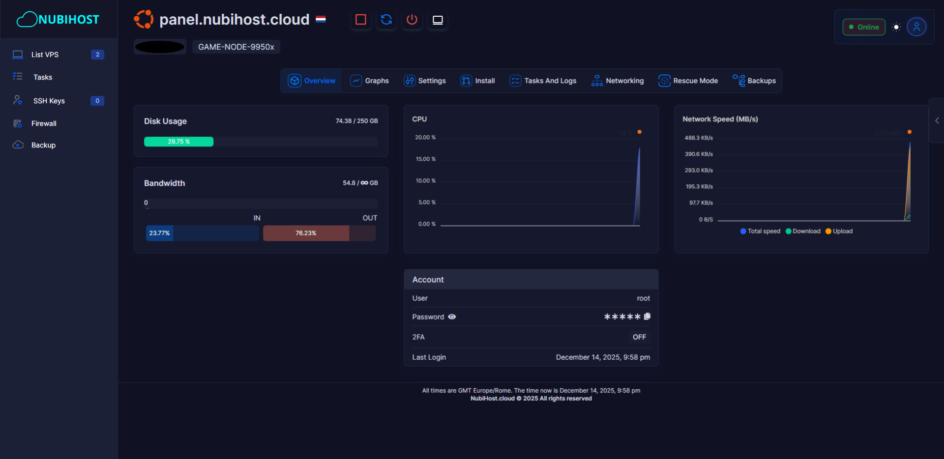Click the GAME-NODE-9950x hostname label
The height and width of the screenshot is (459, 944).
tap(236, 47)
